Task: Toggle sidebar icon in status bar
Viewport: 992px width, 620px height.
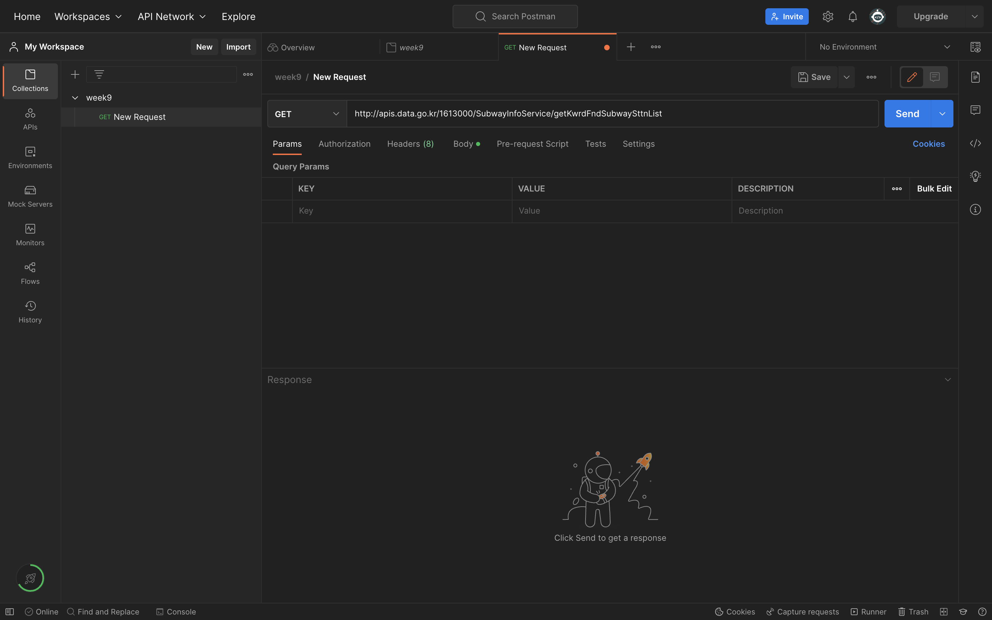Action: (10, 612)
